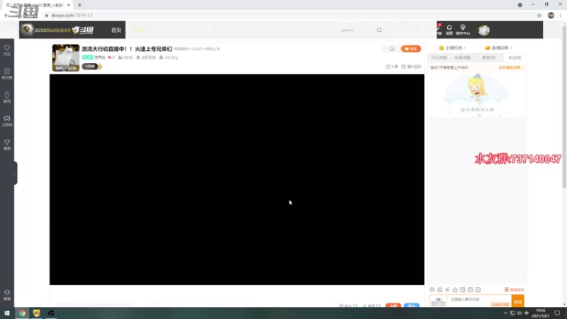Open the orange fan ranking link
The height and width of the screenshot is (319, 567).
(511, 67)
